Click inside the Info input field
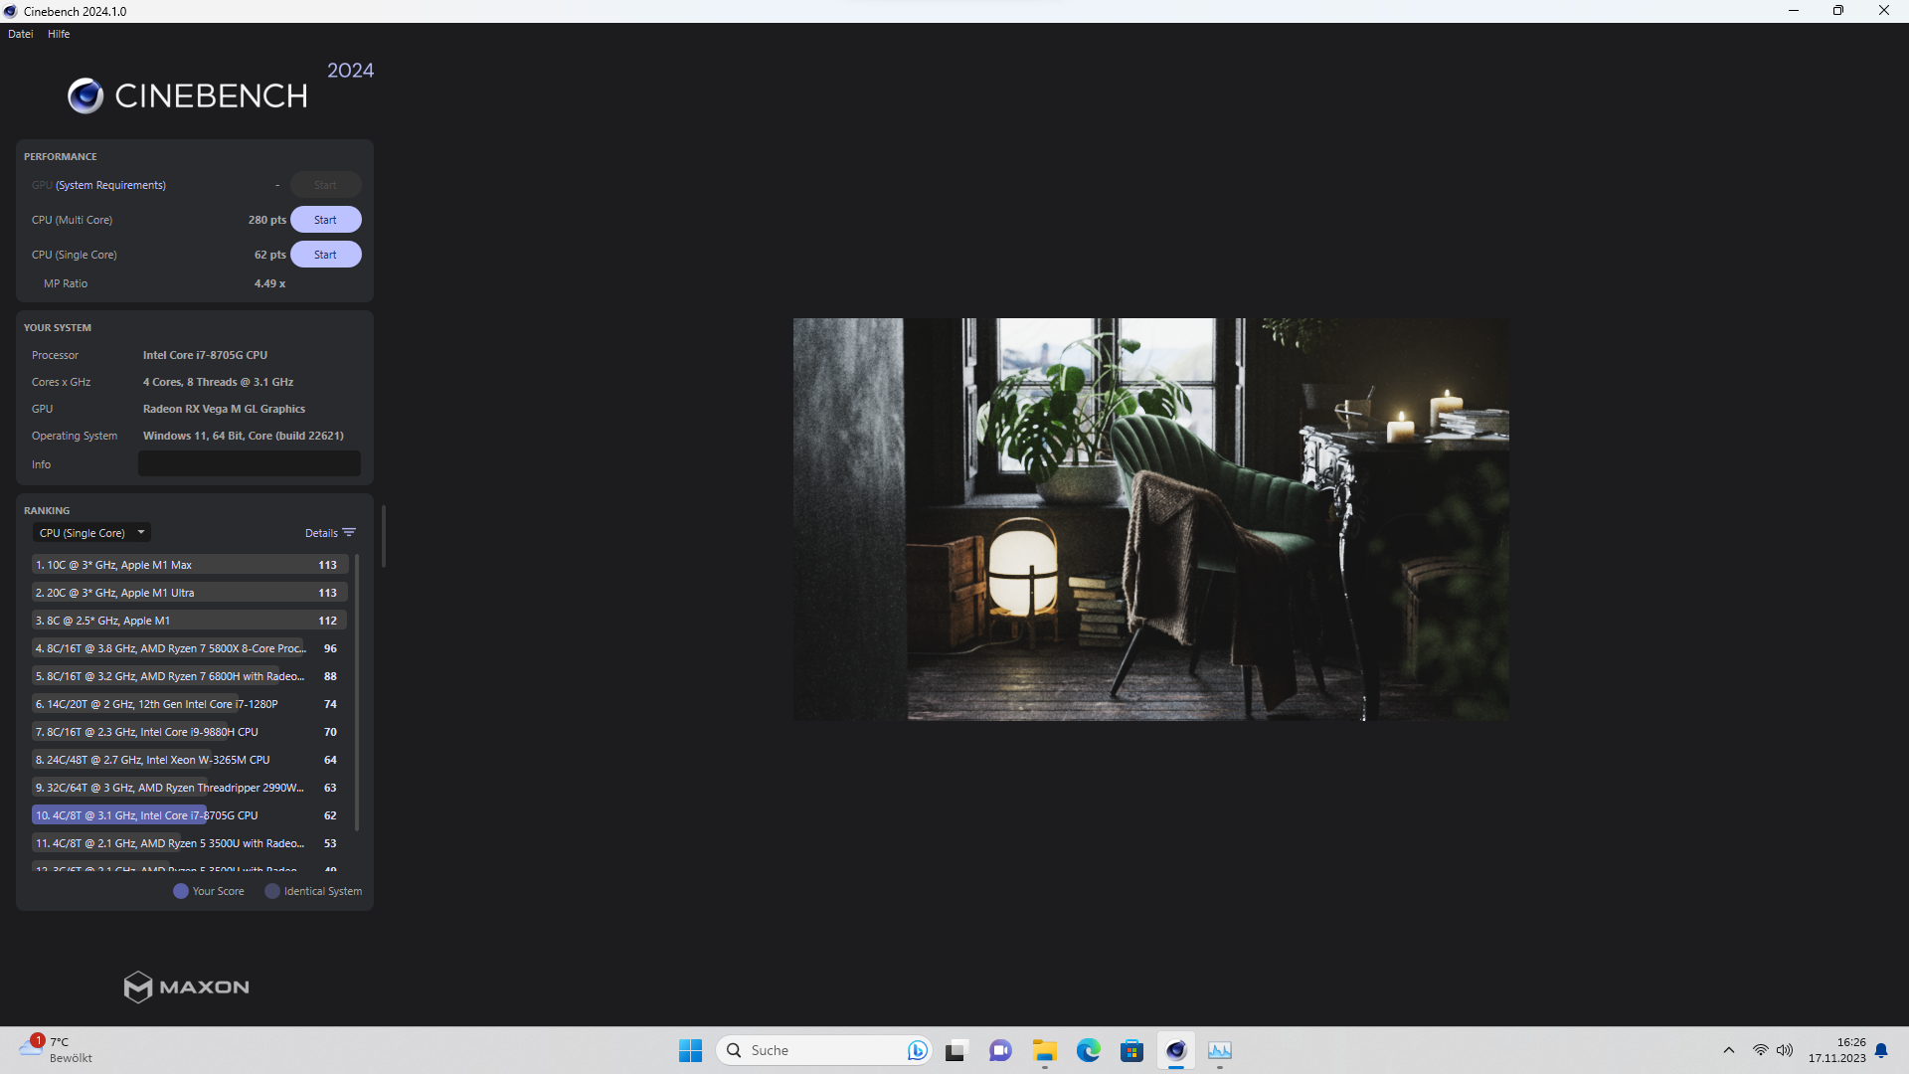The height and width of the screenshot is (1074, 1909). tap(249, 463)
